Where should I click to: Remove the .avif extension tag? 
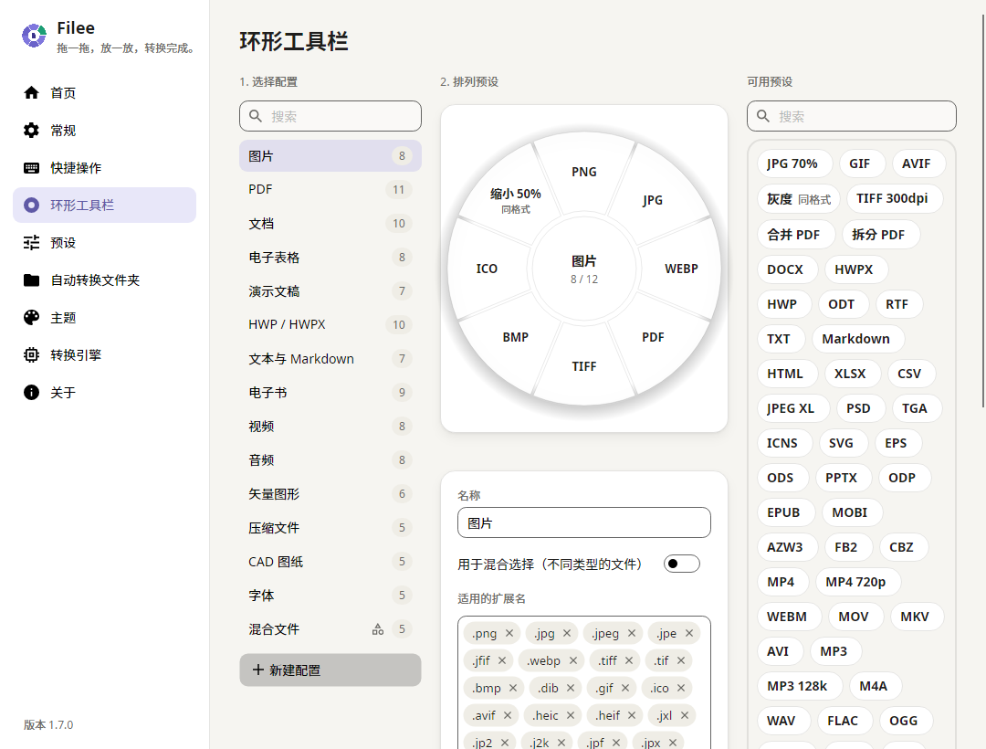click(x=508, y=715)
